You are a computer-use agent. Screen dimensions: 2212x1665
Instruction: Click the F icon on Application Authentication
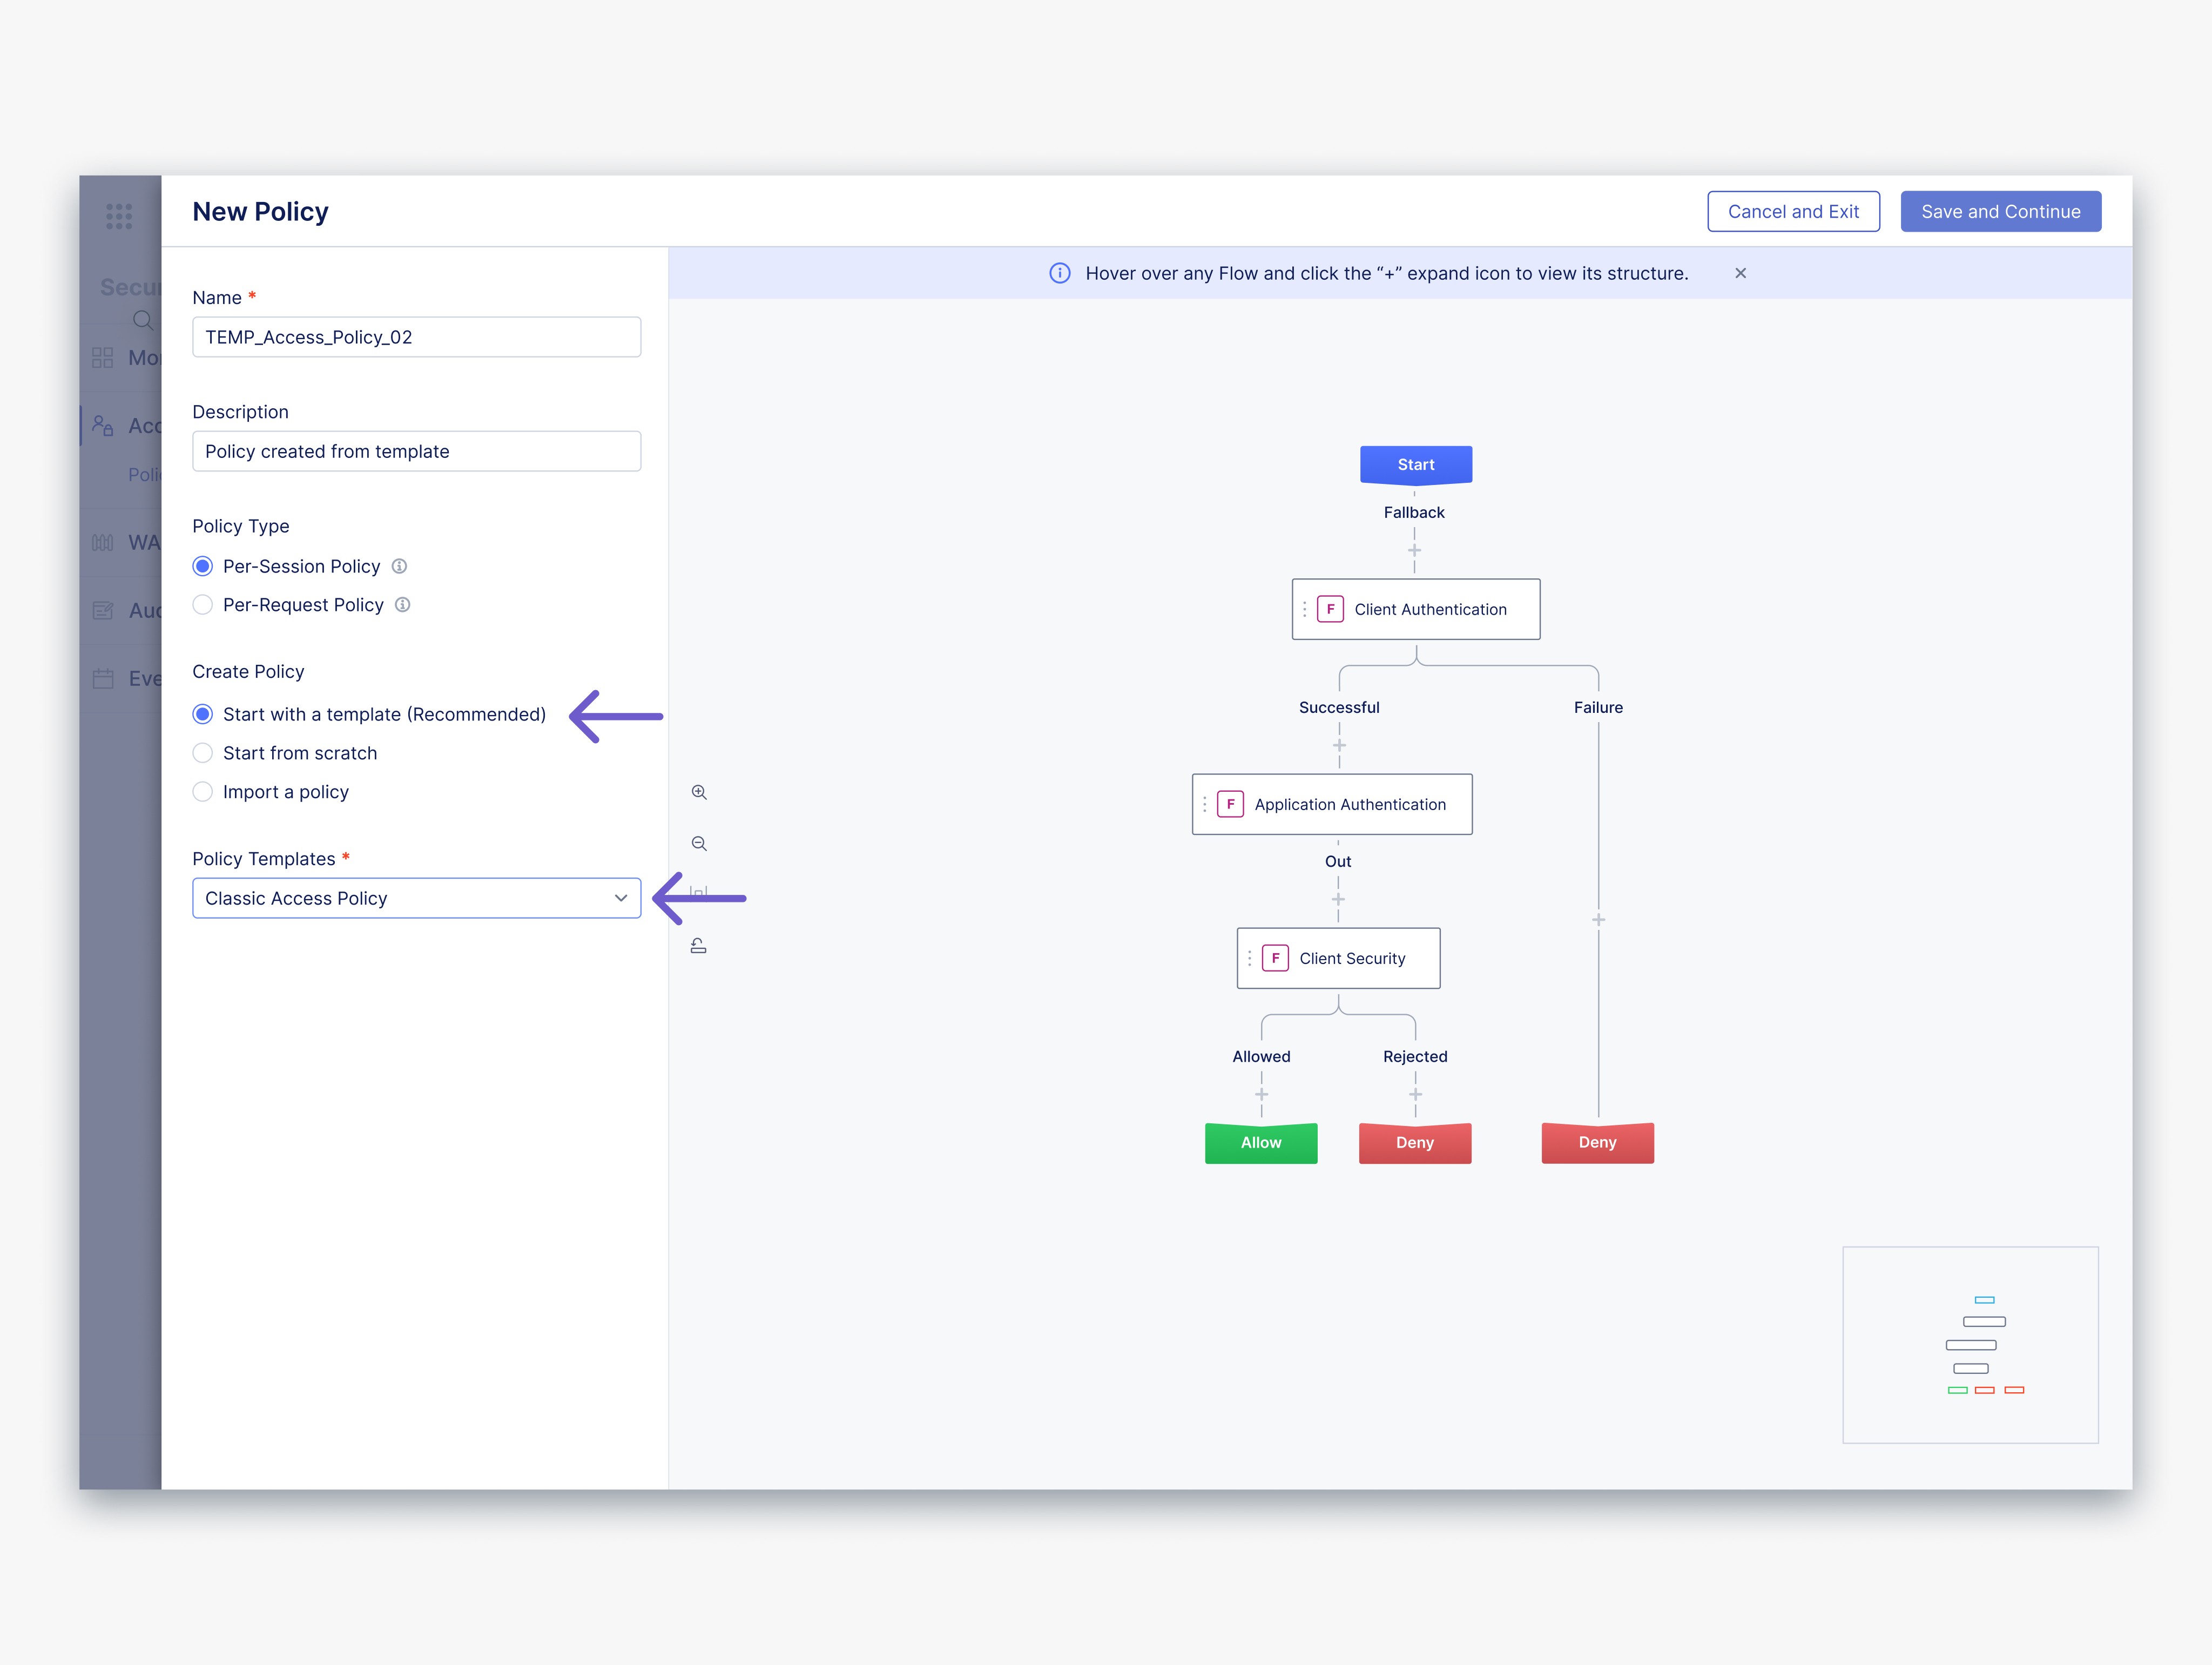(x=1230, y=804)
